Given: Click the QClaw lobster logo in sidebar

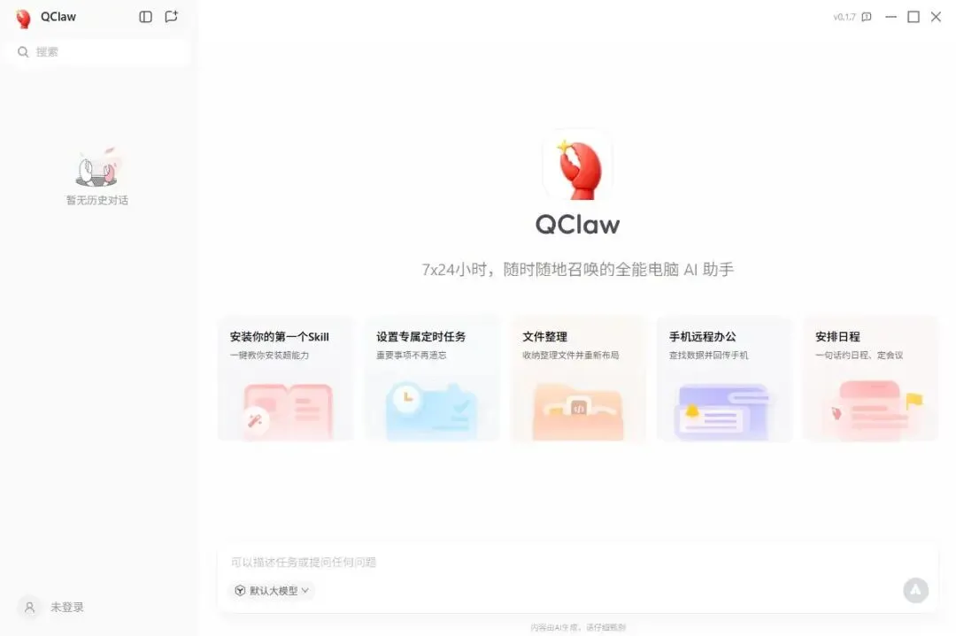Looking at the screenshot, I should (x=23, y=19).
